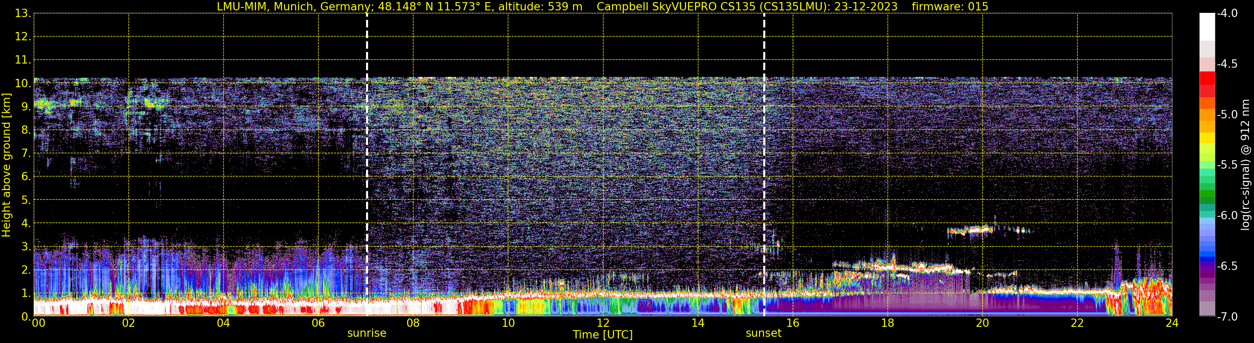
Task: Click the height axis tick label 5
Action: click(26, 200)
